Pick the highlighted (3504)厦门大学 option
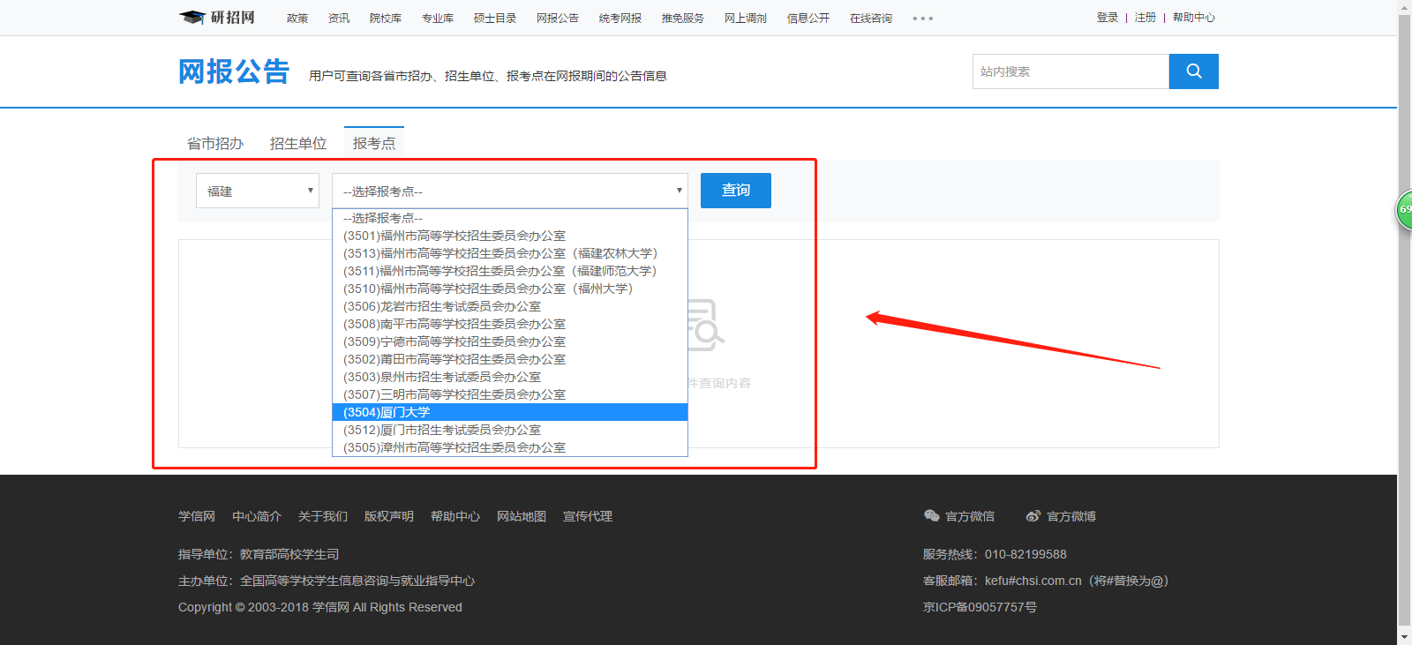 point(510,412)
